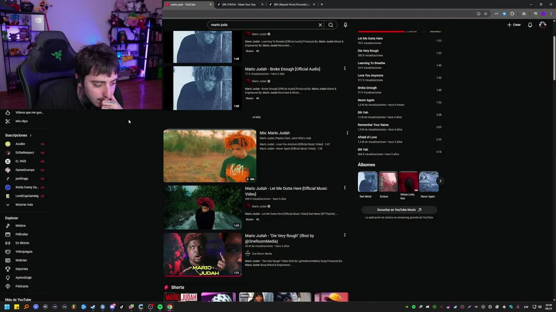Open YouTube account avatar menu
Viewport: 556px width, 312px height.
543,25
